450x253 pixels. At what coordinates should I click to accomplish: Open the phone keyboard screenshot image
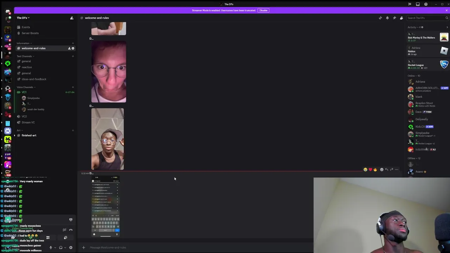tap(105, 206)
